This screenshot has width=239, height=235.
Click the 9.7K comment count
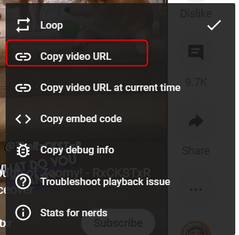[196, 82]
